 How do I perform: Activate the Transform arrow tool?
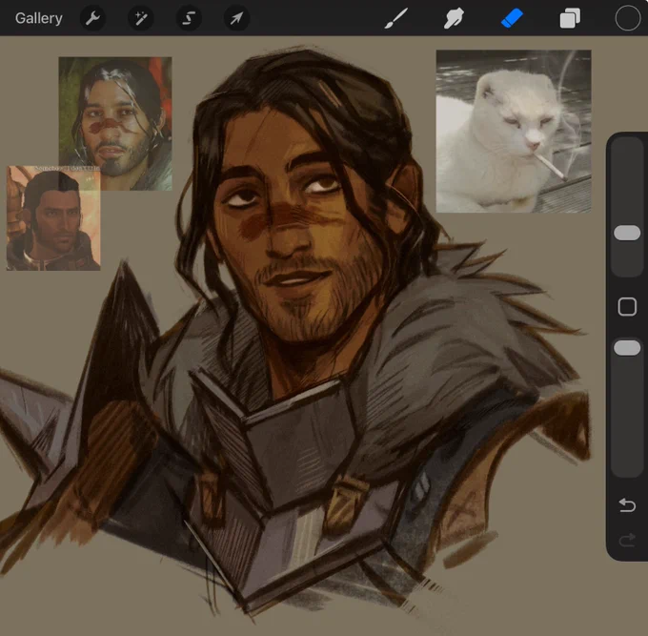[x=236, y=18]
